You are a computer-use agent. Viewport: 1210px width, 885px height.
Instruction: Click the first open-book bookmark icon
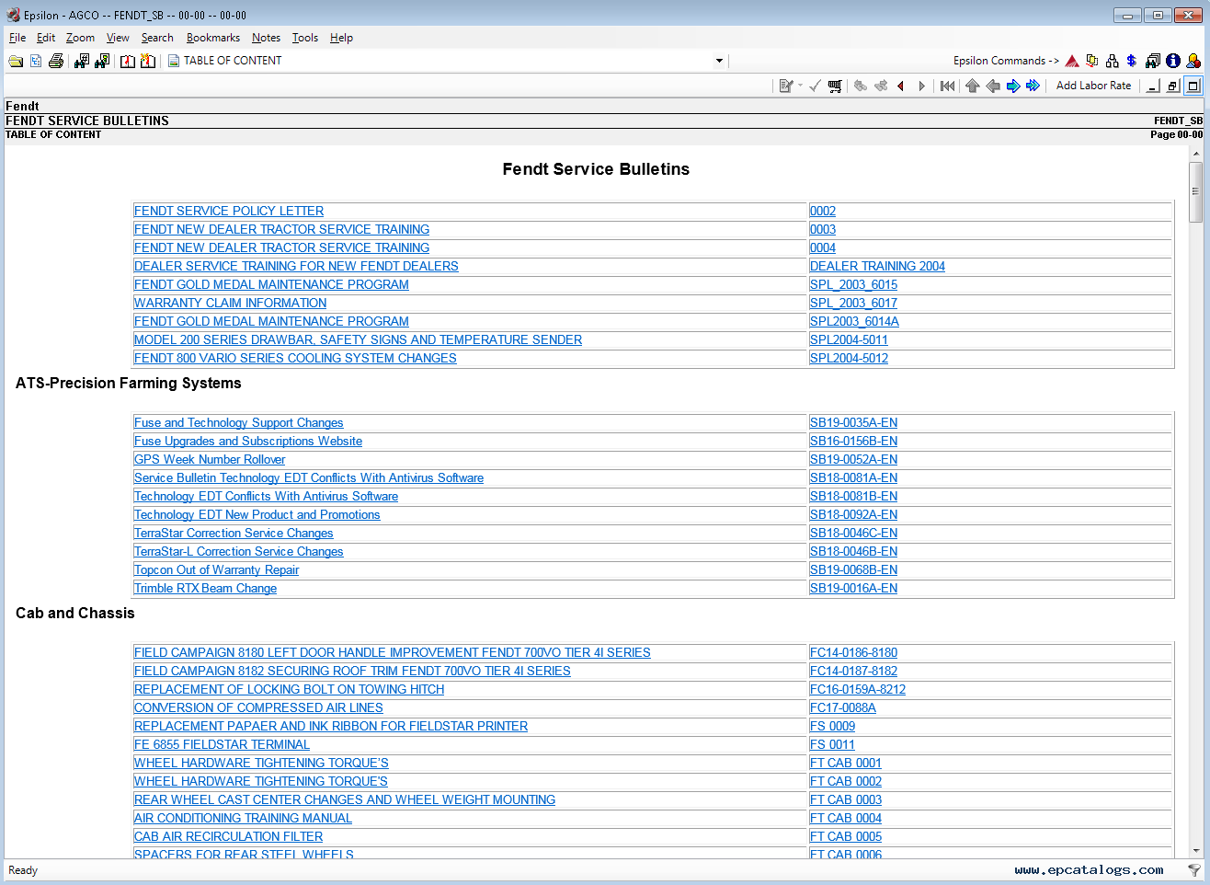[x=128, y=61]
